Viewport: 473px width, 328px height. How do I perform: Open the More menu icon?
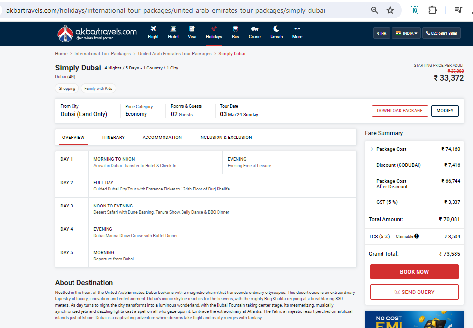297,29
